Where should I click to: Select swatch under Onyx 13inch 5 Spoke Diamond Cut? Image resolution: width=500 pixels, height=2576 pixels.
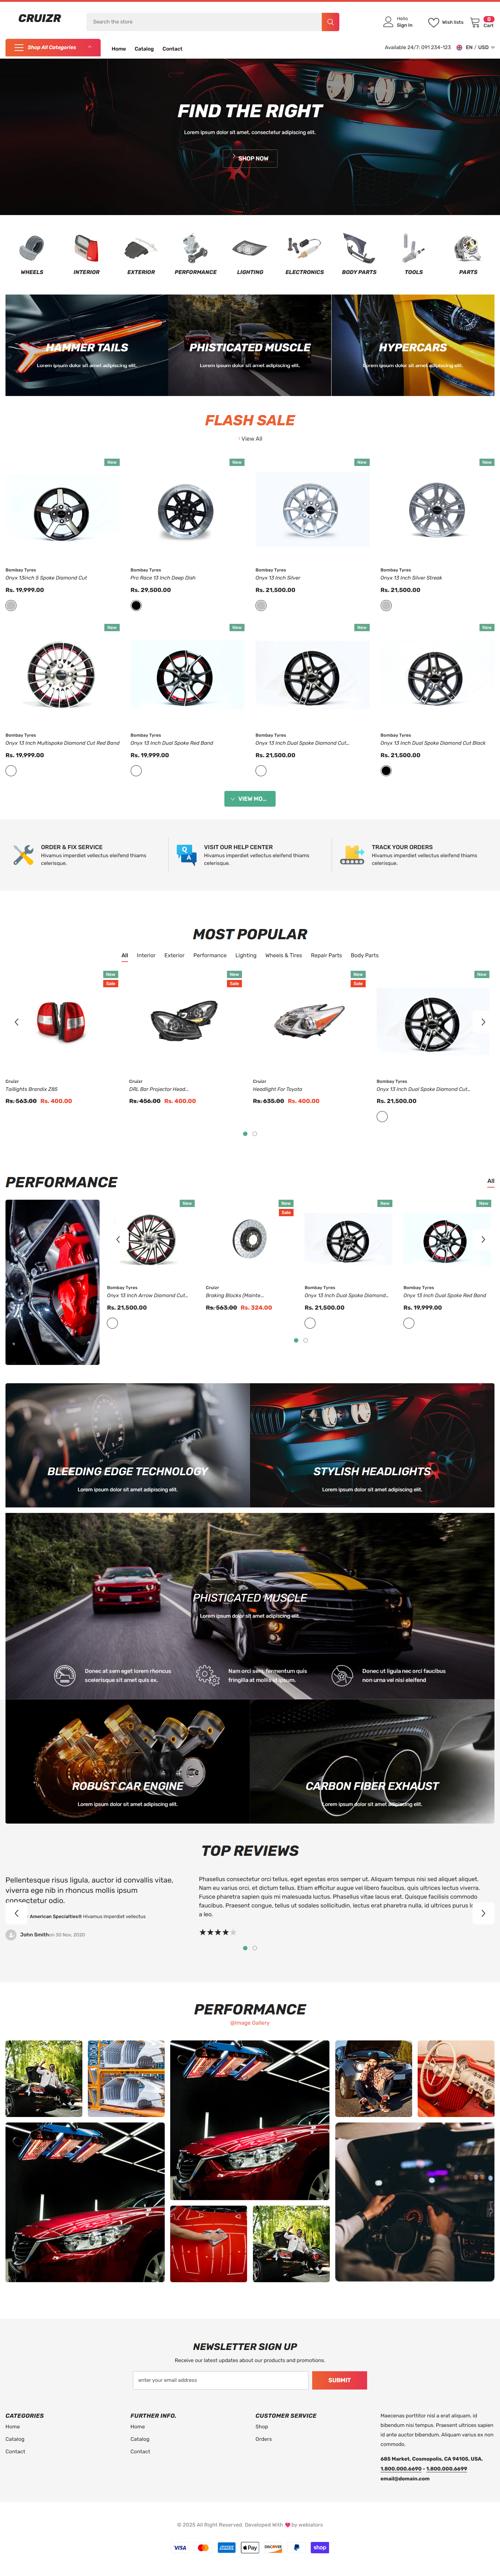[11, 605]
